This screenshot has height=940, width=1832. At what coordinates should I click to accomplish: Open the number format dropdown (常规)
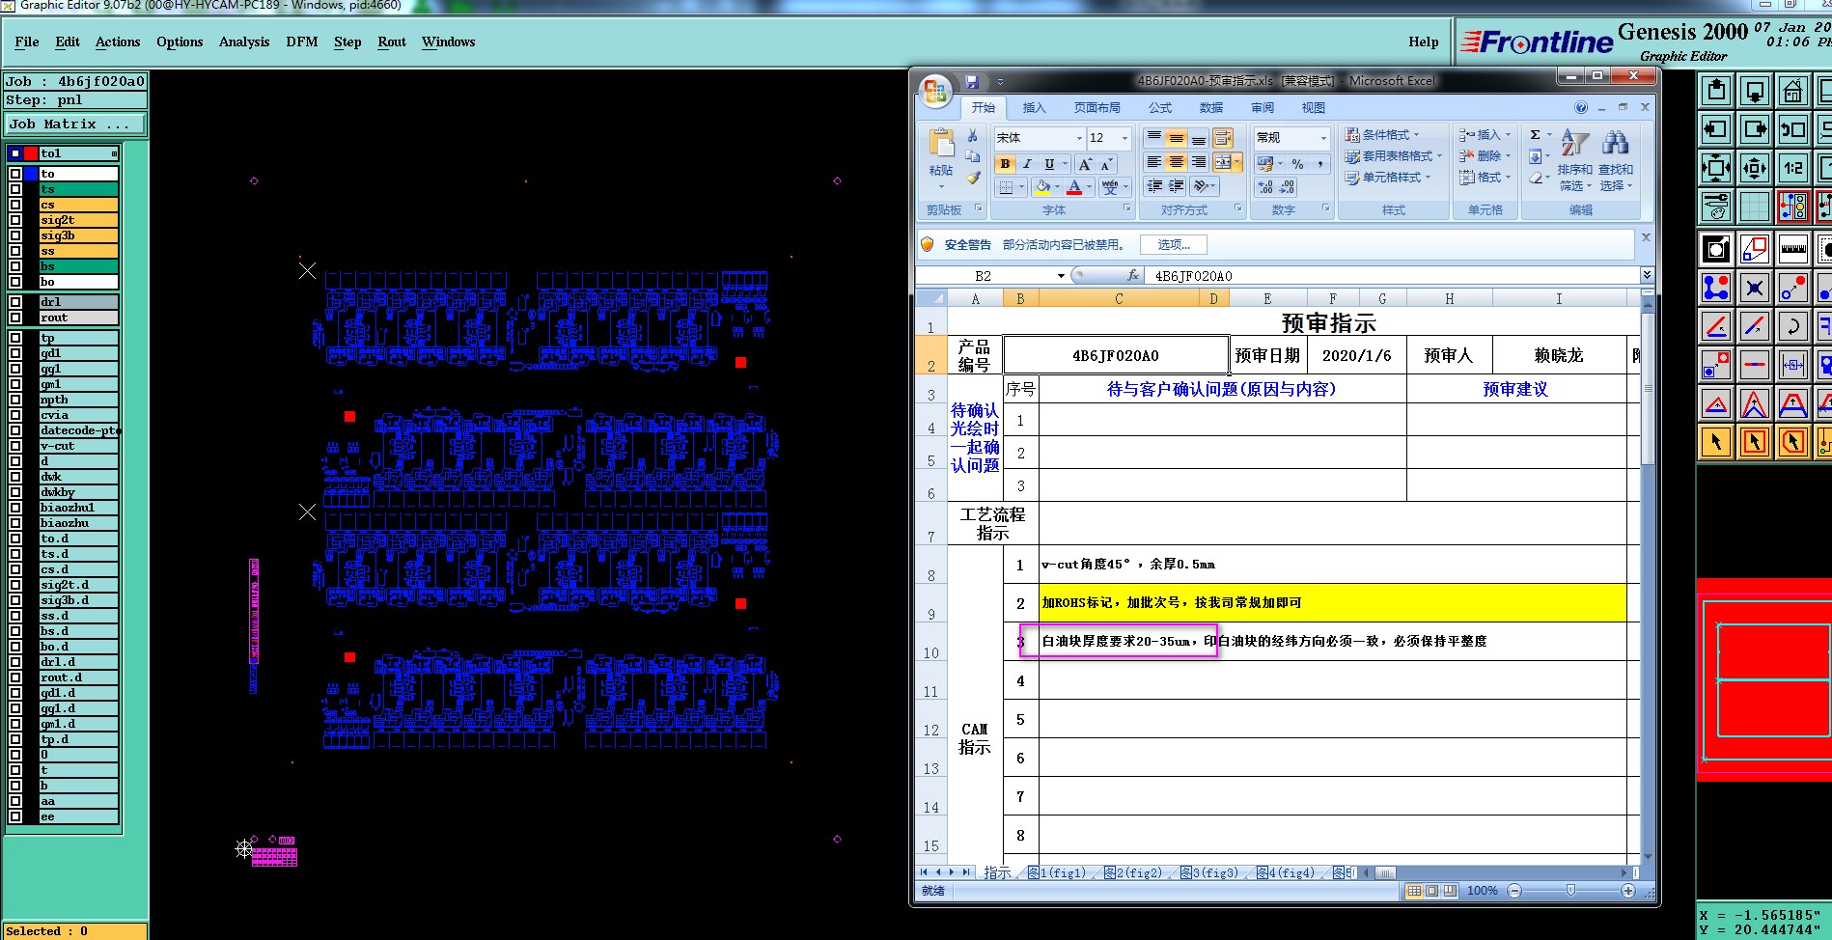(1323, 138)
